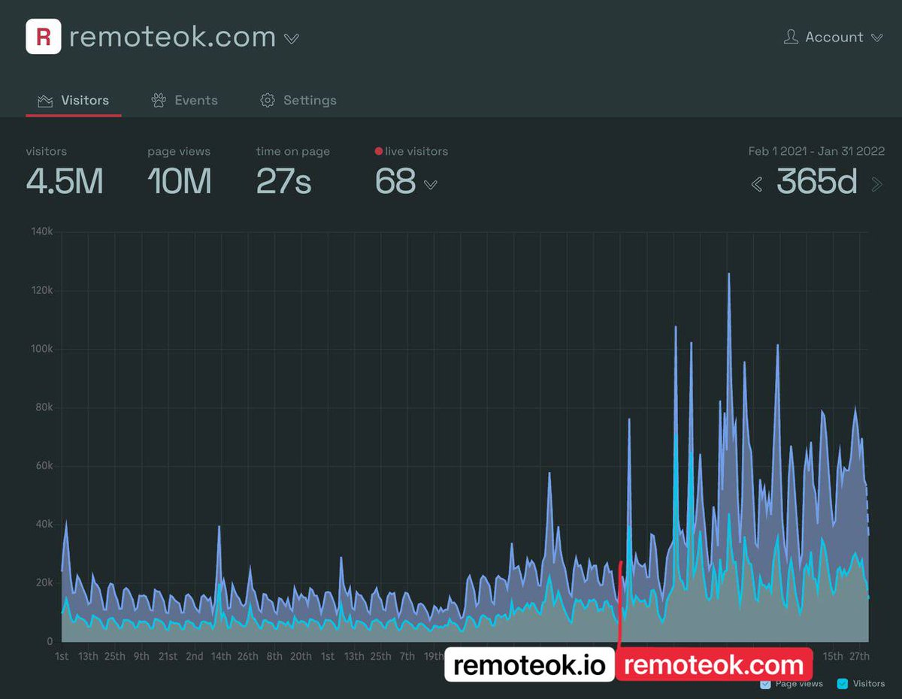Click the Page views legend label

click(799, 684)
